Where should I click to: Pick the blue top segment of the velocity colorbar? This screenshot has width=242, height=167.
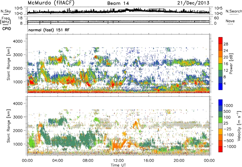(x=221, y=102)
